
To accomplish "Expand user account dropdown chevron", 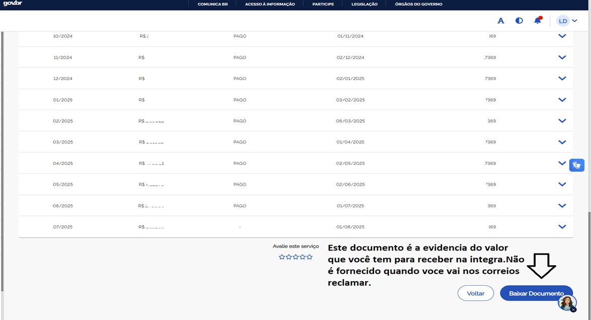I will [574, 21].
